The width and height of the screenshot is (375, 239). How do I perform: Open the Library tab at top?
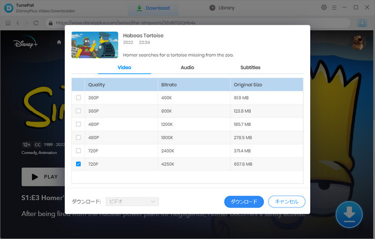tap(222, 8)
